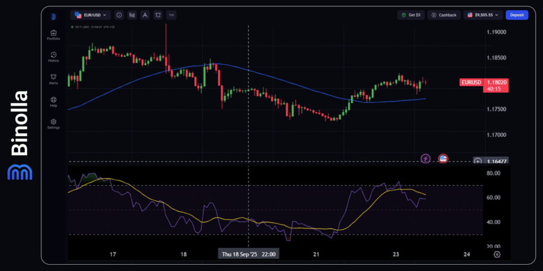The width and height of the screenshot is (543, 271).
Task: Open the drawing tools compass icon
Action: tap(144, 15)
